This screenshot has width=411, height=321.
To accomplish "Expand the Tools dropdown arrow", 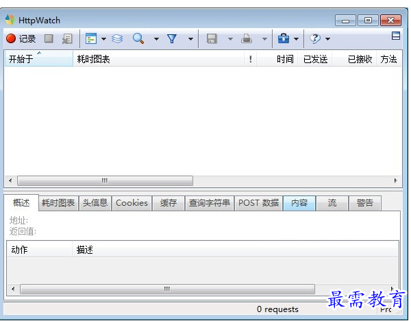I will (296, 39).
